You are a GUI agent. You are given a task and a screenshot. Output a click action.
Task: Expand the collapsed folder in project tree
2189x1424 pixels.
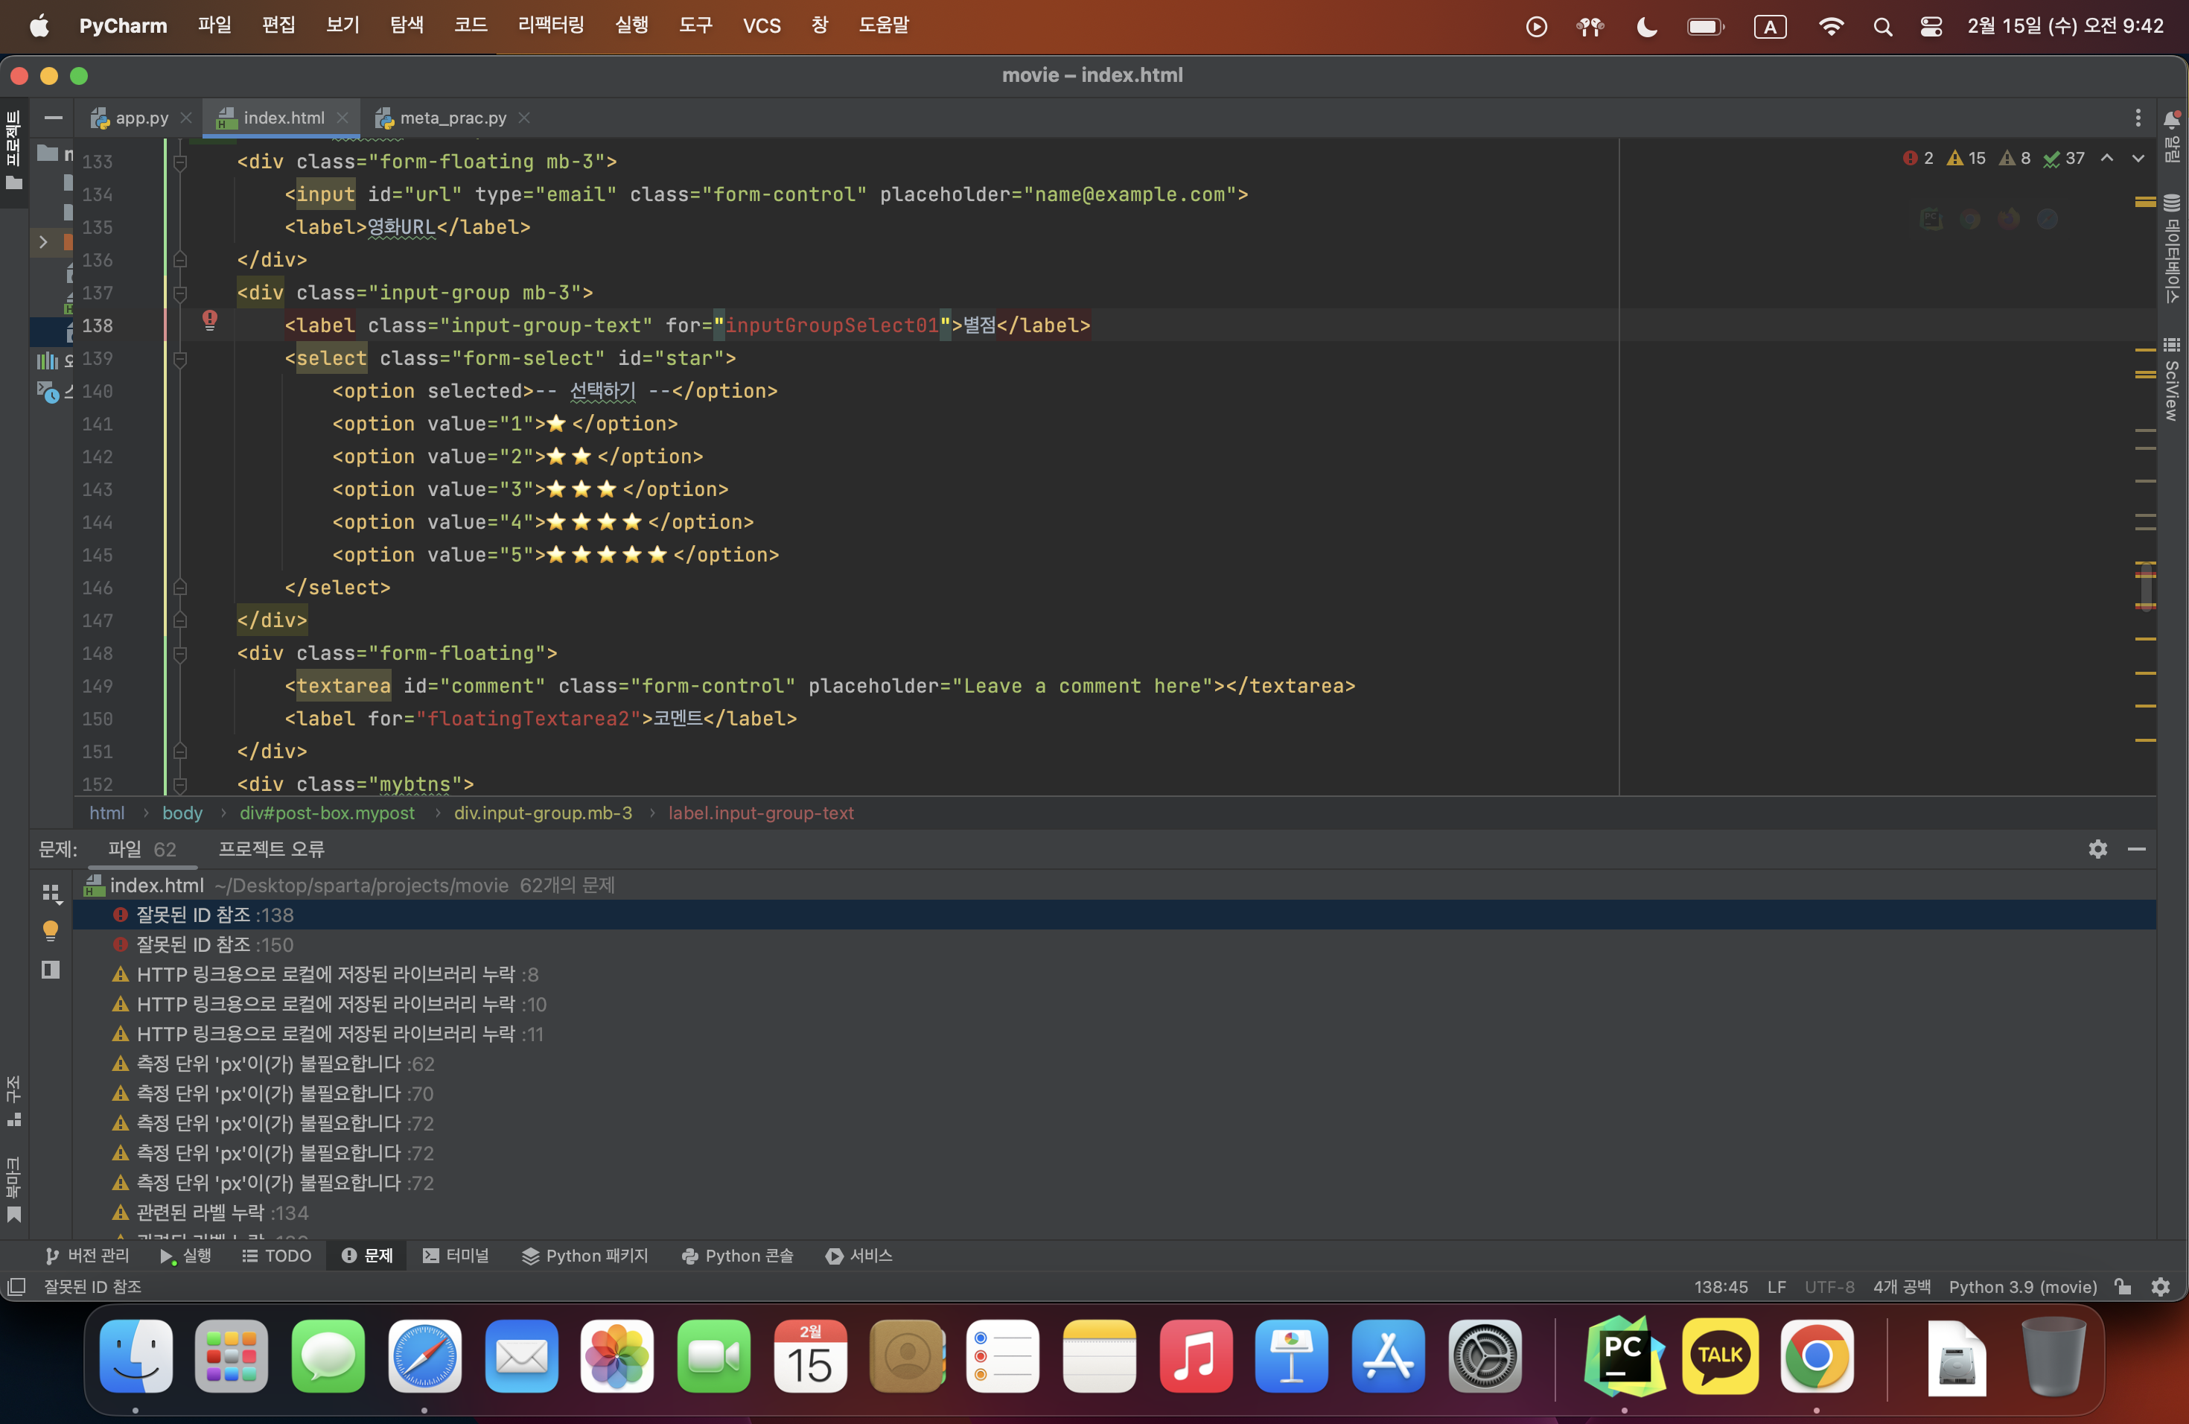click(x=42, y=242)
